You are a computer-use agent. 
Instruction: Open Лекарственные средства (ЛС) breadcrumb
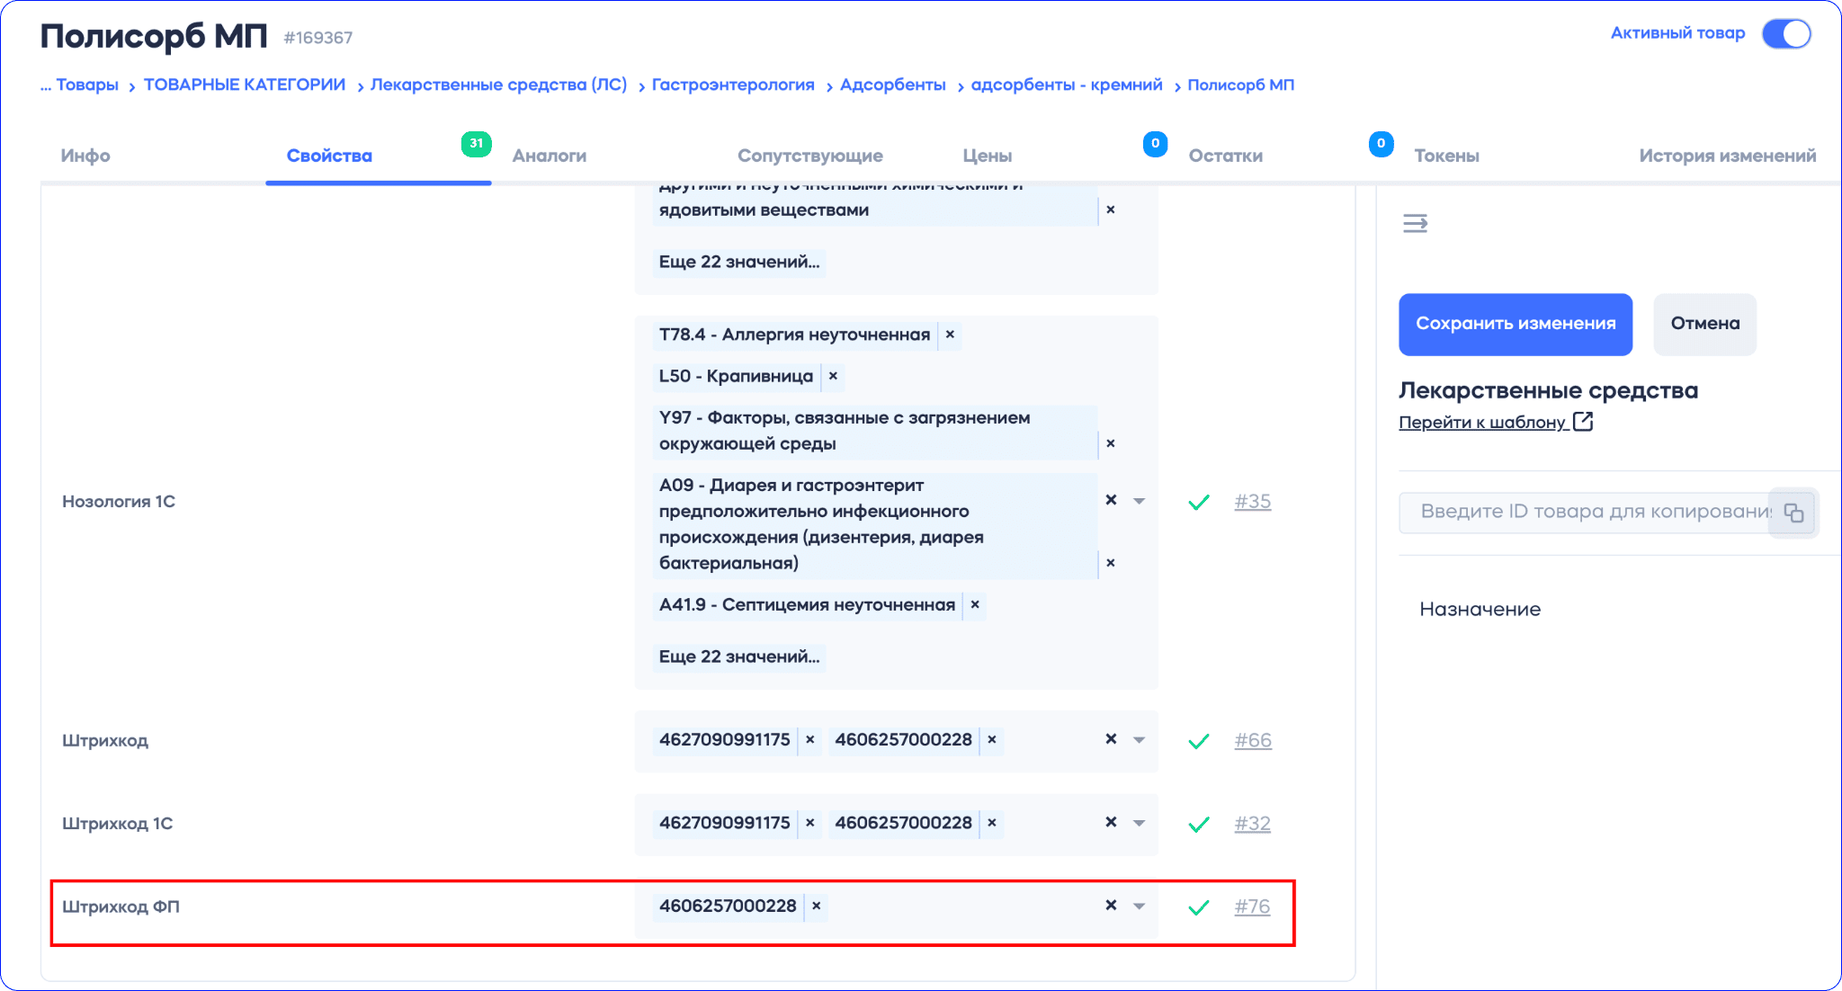(x=499, y=85)
